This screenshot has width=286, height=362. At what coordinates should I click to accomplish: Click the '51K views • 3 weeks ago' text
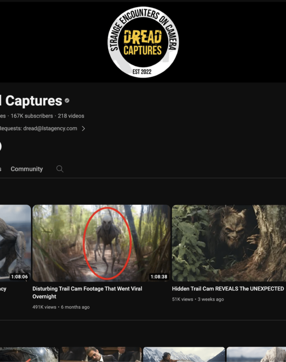tap(198, 299)
